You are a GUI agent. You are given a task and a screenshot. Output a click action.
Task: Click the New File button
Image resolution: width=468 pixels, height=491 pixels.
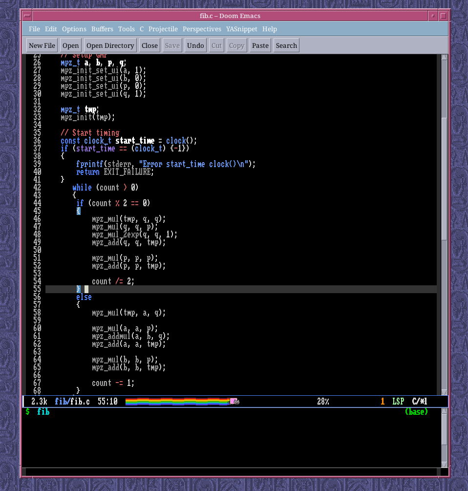[42, 45]
